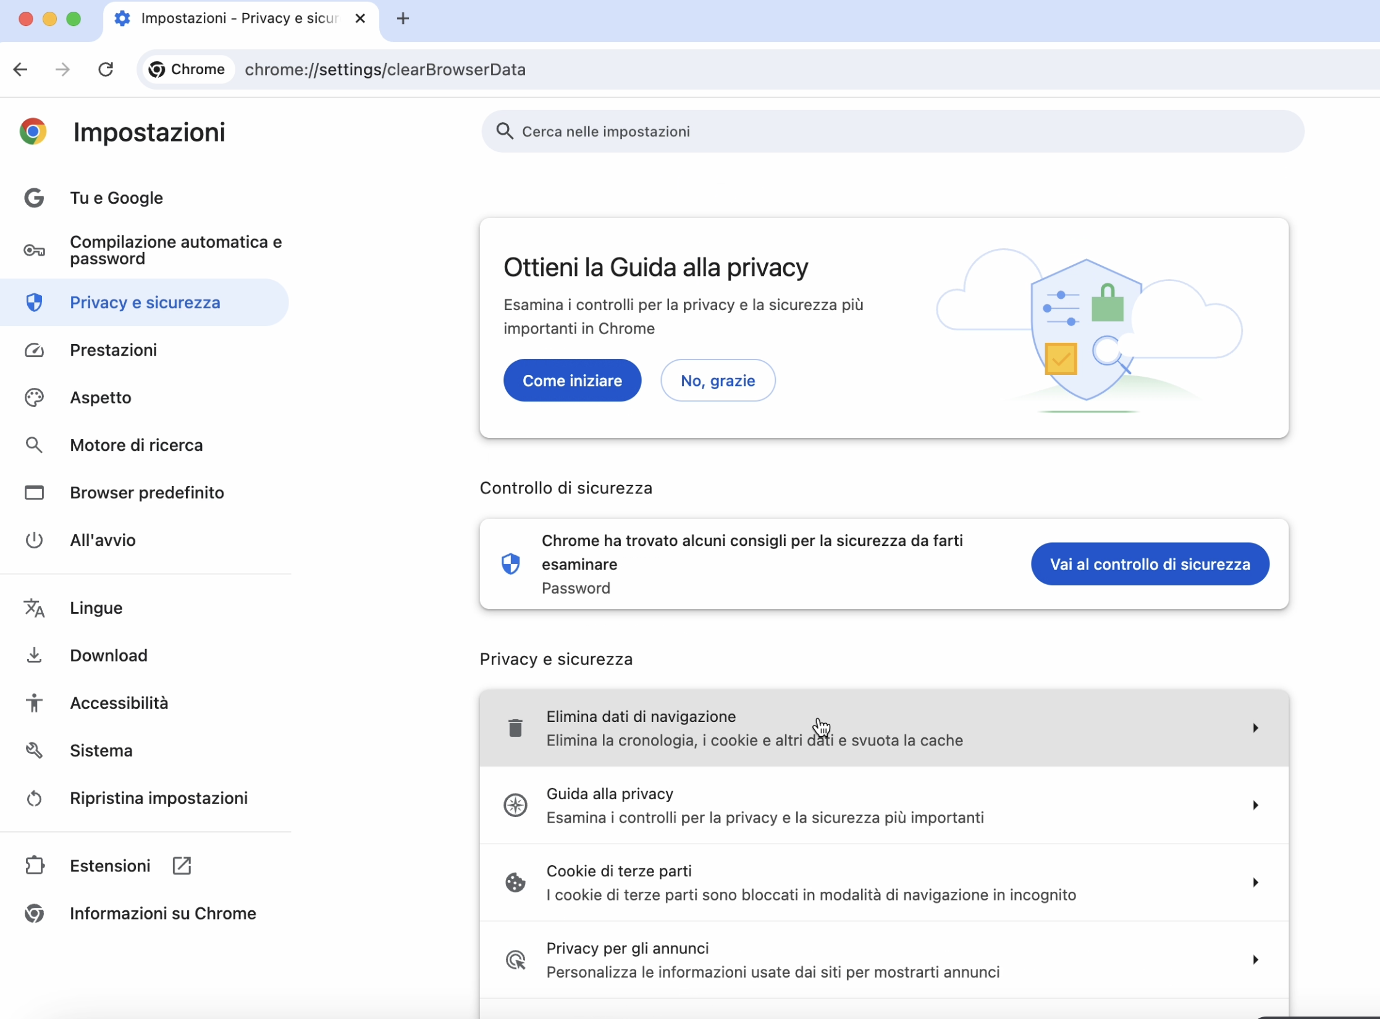Click the Google G icon in the sidebar
The image size is (1380, 1019).
pos(33,197)
